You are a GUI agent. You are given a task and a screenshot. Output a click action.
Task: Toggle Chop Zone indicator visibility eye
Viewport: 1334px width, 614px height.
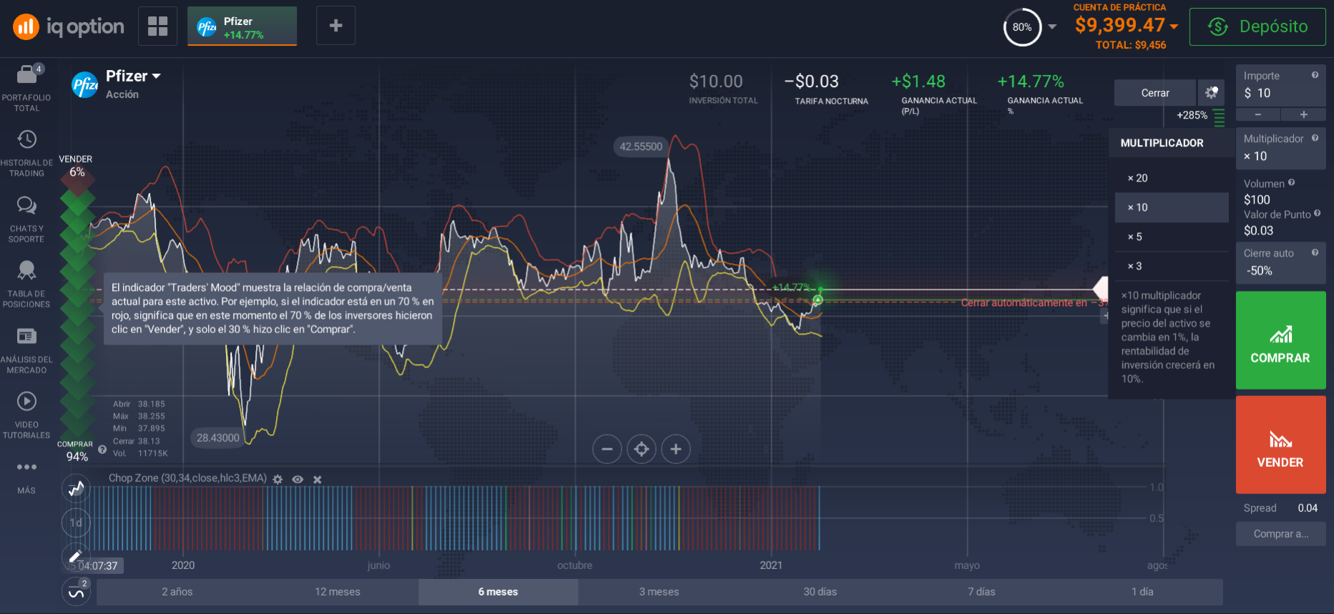(298, 480)
